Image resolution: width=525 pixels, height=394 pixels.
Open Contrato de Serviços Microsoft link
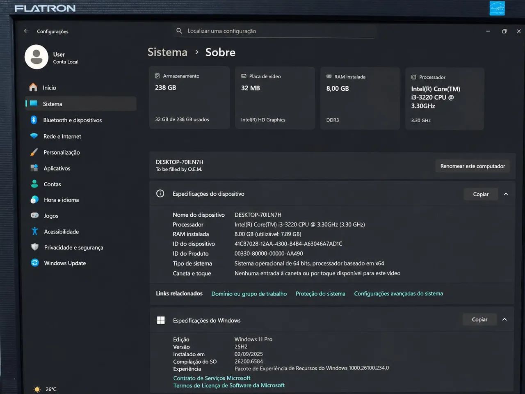pos(212,378)
